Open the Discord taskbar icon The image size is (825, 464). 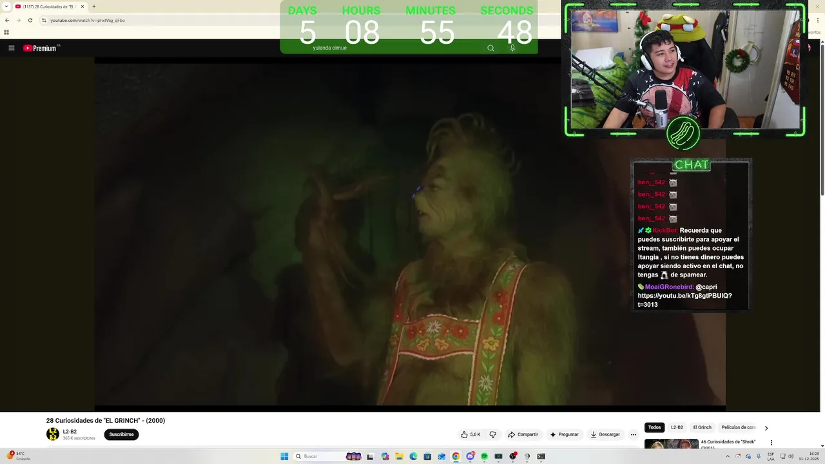(470, 456)
